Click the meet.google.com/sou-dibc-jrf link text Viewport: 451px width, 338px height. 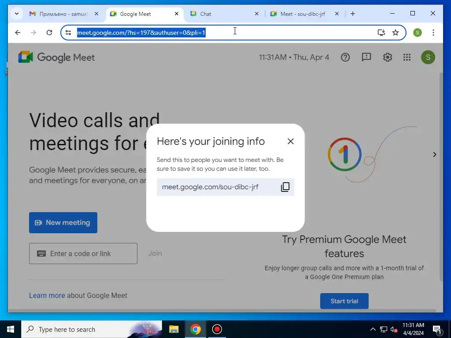(210, 187)
